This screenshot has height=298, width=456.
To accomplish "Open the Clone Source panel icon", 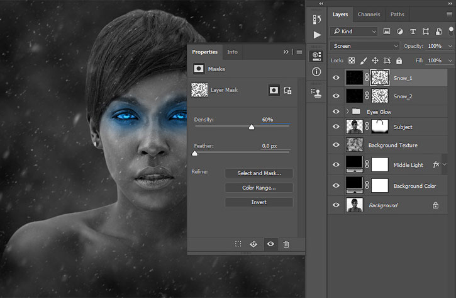I will (x=316, y=93).
